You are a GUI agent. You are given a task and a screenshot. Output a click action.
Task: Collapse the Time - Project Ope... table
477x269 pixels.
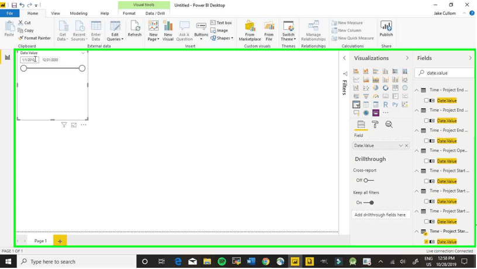click(x=417, y=151)
